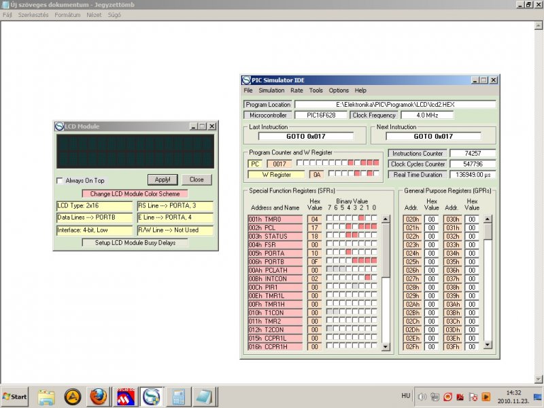544x408 pixels.
Task: Click the Notepad document icon in title bar
Action: point(5,5)
